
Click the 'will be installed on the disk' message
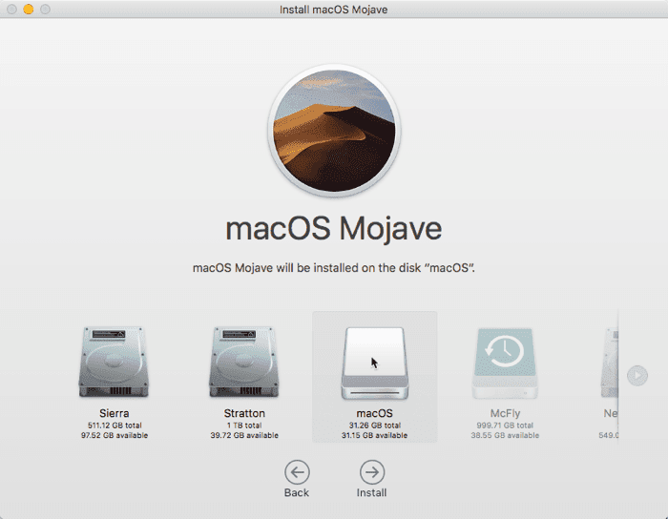coord(334,268)
